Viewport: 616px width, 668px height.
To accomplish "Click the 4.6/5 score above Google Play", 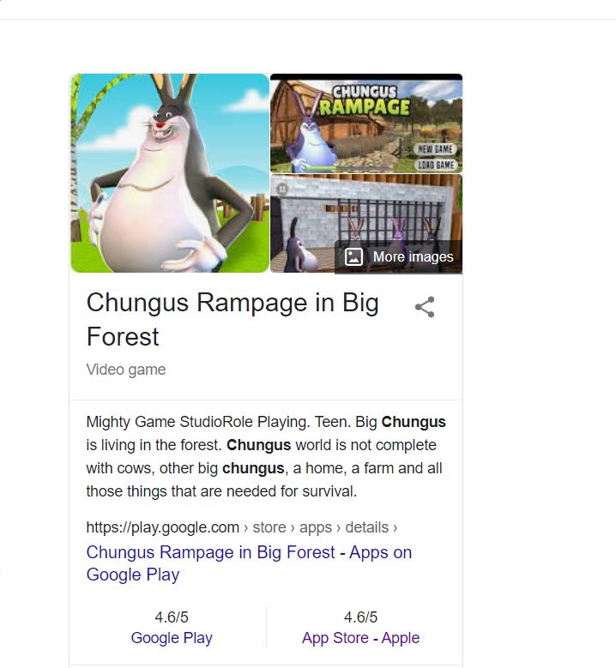I will point(172,617).
